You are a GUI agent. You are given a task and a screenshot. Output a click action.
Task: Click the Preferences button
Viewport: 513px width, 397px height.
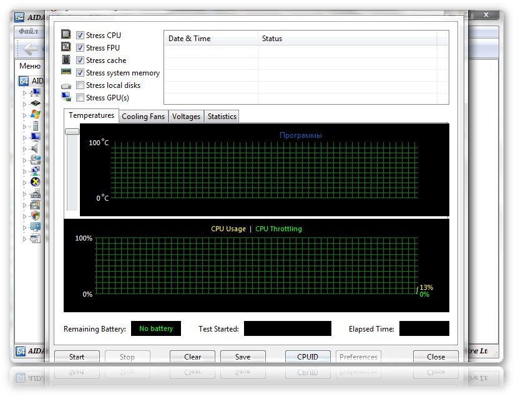coord(358,356)
